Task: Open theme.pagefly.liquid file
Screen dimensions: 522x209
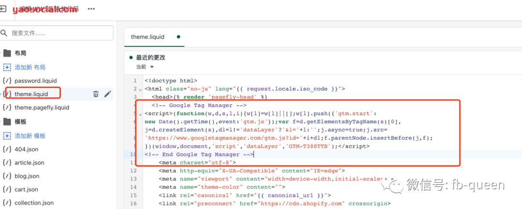Action: pos(42,108)
